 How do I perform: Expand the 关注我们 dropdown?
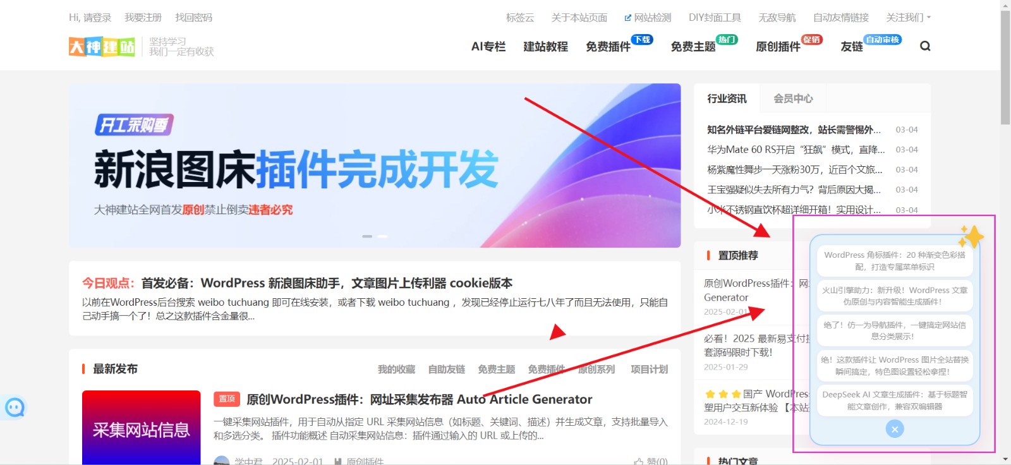click(x=908, y=18)
